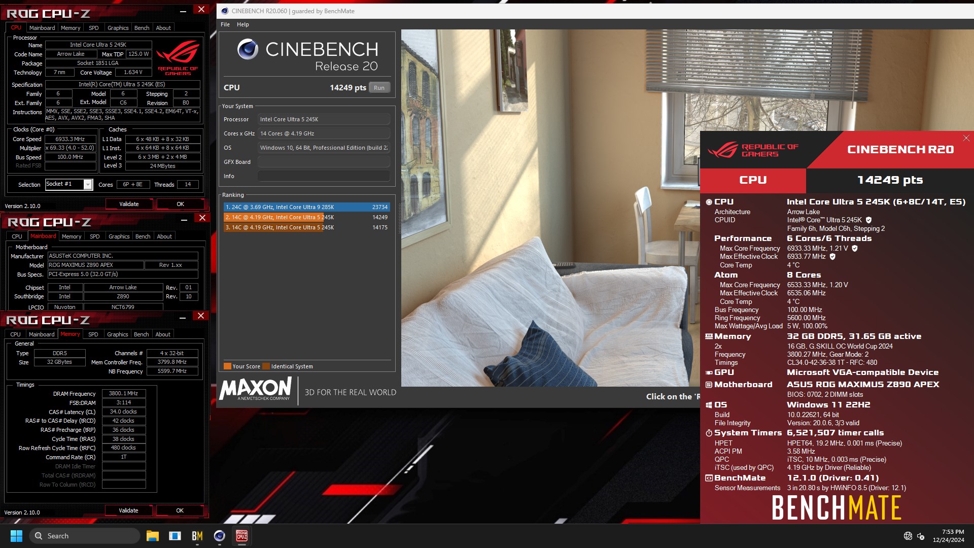Viewport: 974px width, 548px height.
Task: Click the taskbar app icon beside File Explorer
Action: pos(175,536)
